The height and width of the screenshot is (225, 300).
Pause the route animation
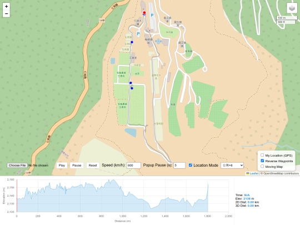(x=77, y=166)
